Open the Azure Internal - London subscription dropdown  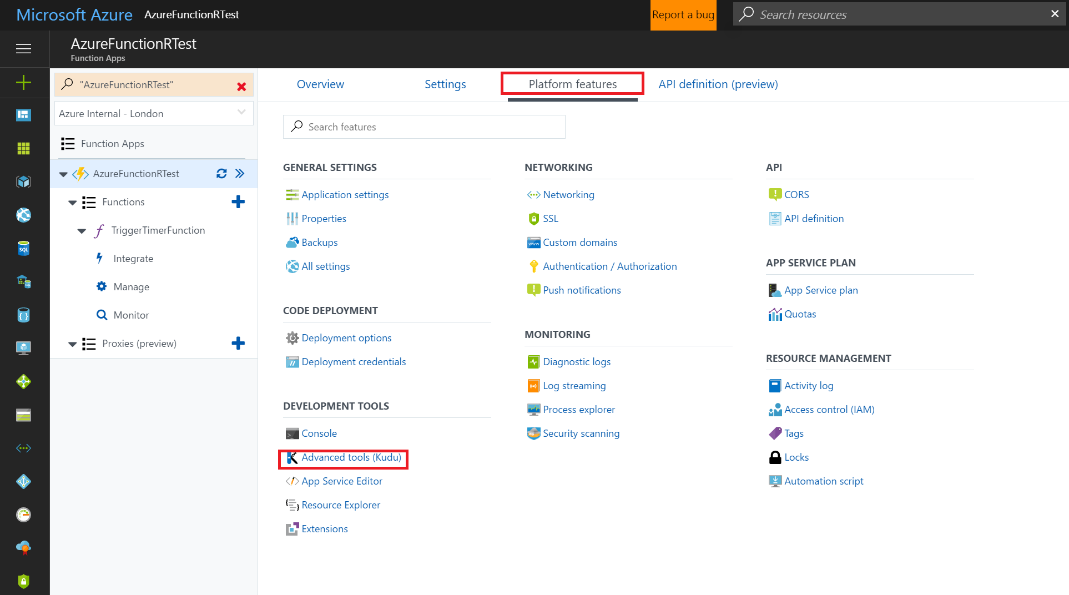pyautogui.click(x=154, y=113)
